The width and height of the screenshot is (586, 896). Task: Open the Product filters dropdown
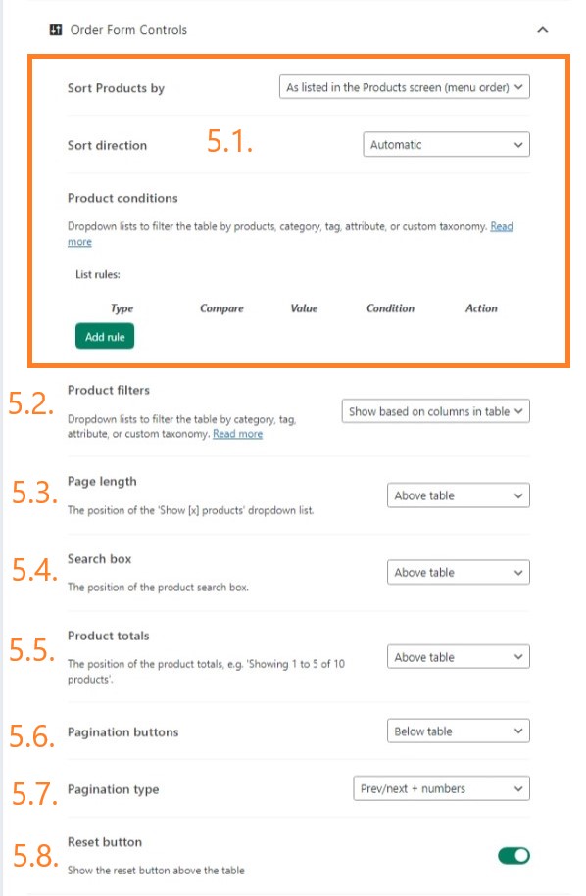[436, 411]
